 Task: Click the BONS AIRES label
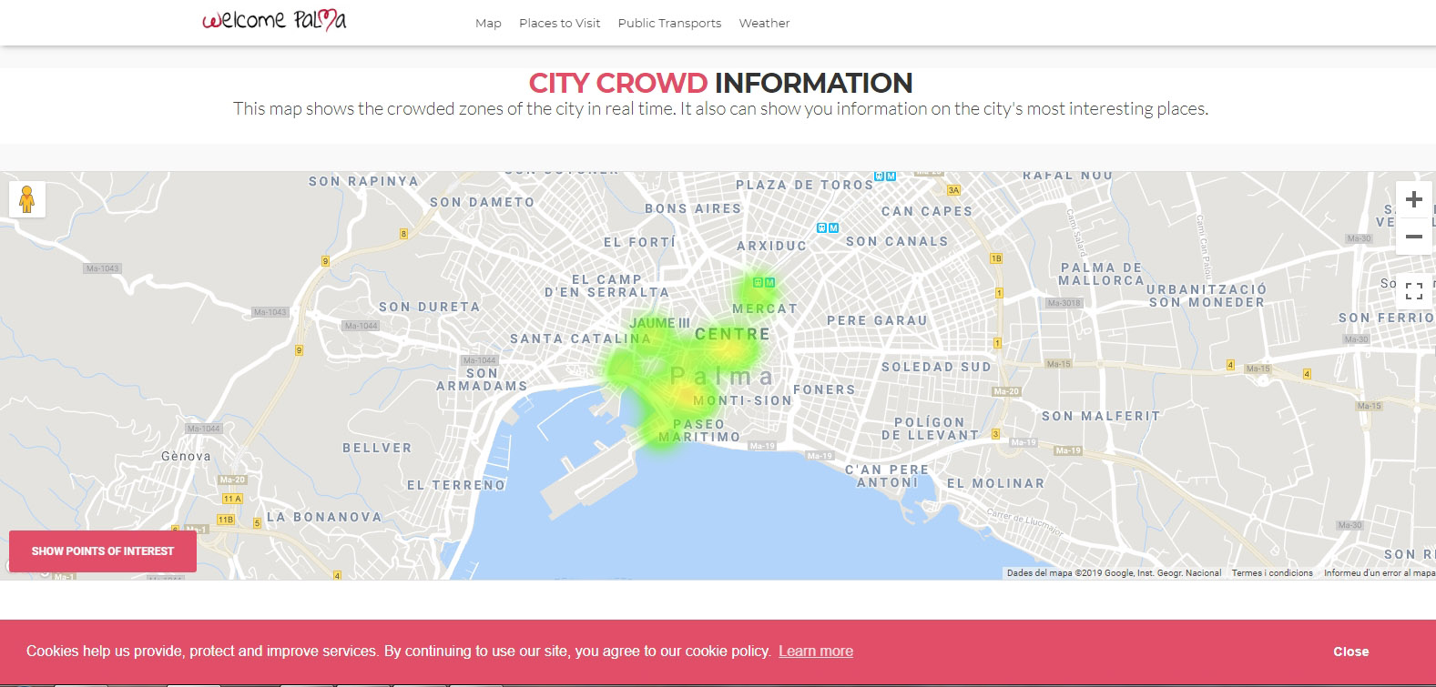[693, 208]
